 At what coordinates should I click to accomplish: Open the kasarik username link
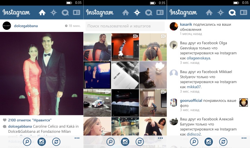186,24
